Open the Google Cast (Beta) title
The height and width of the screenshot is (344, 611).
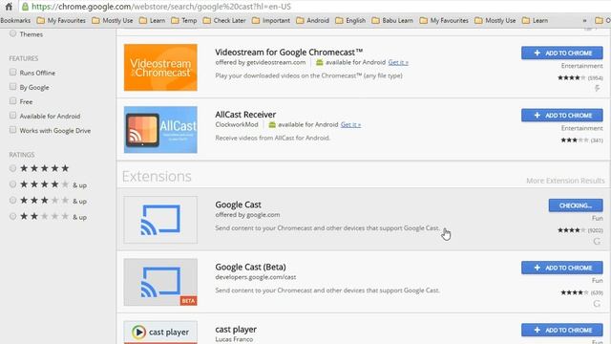click(250, 268)
